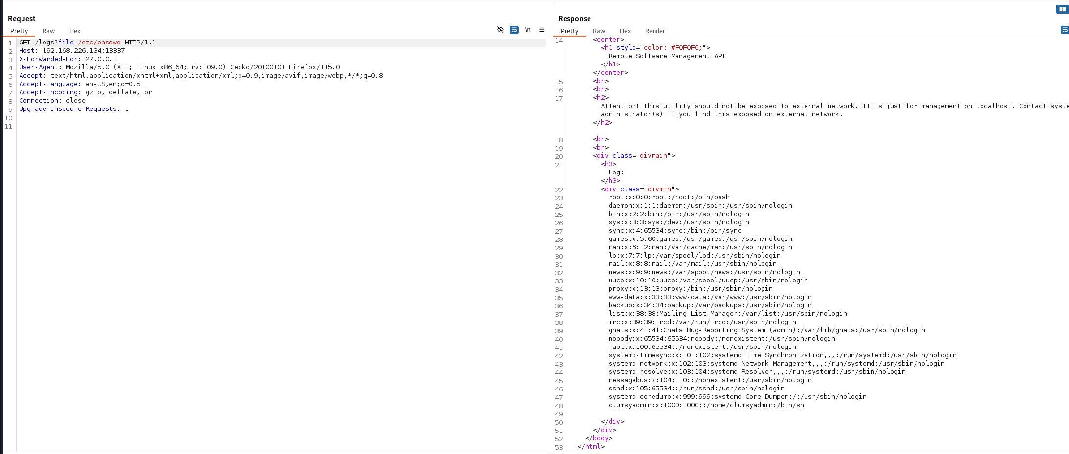Select the Request Pretty tab
Viewport: 1069px width, 454px height.
pyautogui.click(x=19, y=31)
